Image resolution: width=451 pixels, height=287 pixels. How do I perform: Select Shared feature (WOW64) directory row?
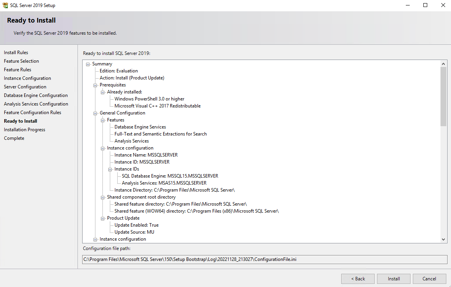point(196,211)
